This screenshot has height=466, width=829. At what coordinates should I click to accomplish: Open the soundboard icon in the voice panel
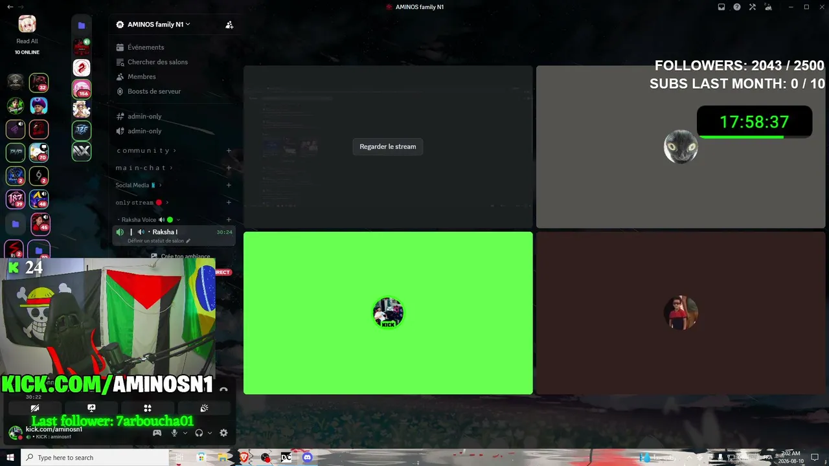pos(204,408)
